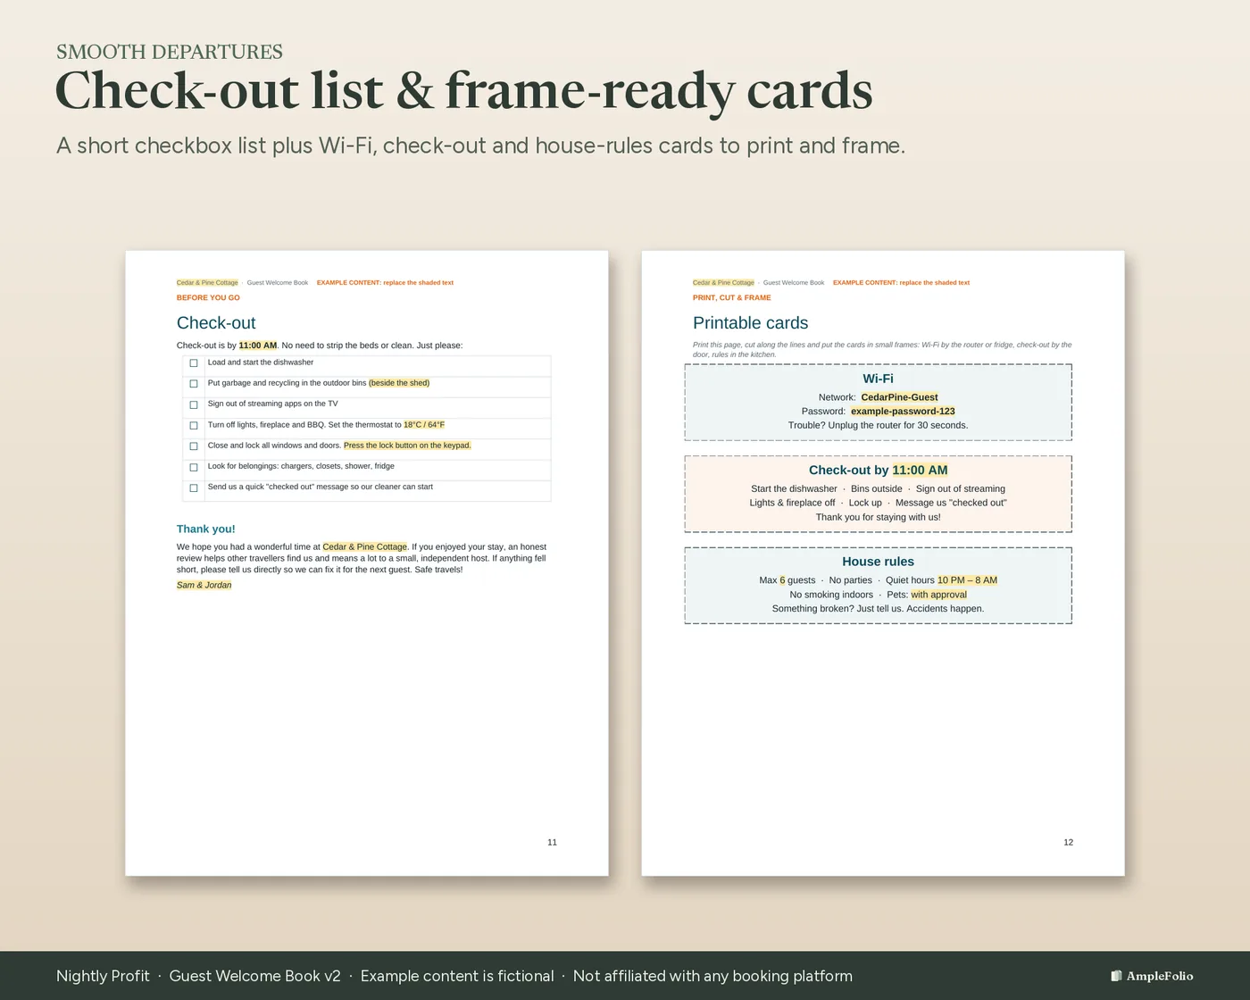Select the Wi-Fi printable card
This screenshot has height=1000, width=1250.
click(879, 402)
